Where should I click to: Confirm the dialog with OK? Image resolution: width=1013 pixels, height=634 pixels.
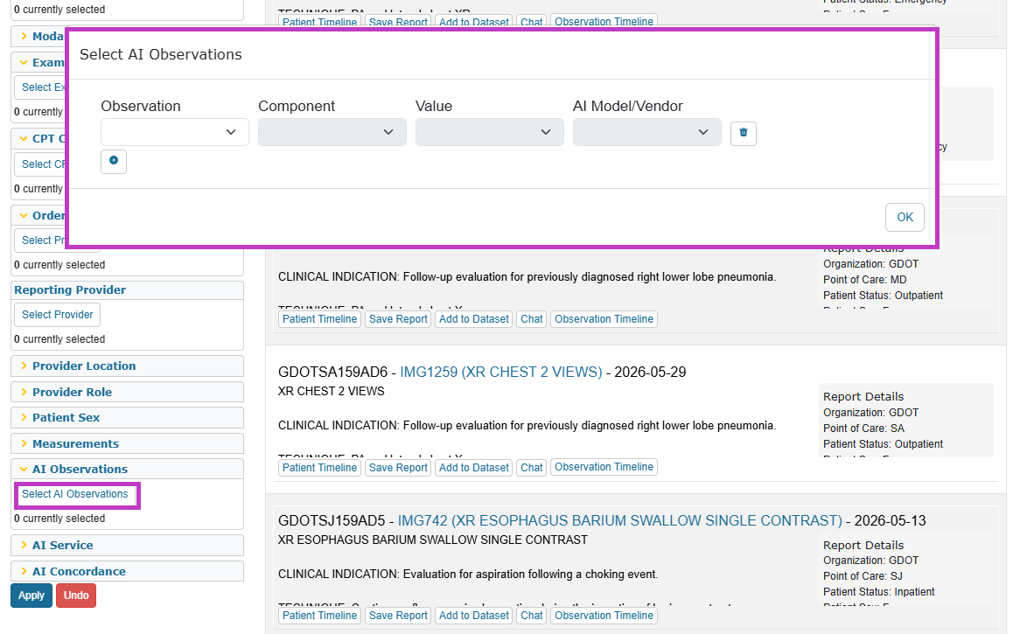point(905,217)
